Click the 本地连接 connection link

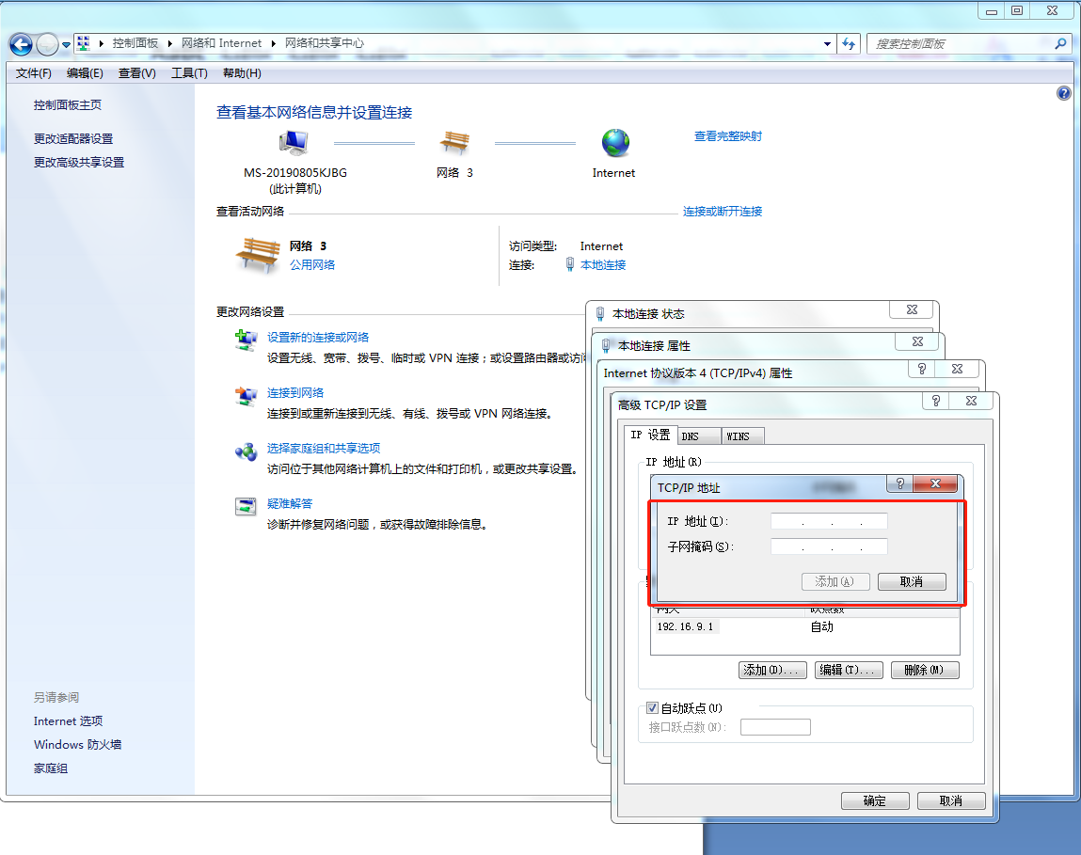(x=602, y=265)
